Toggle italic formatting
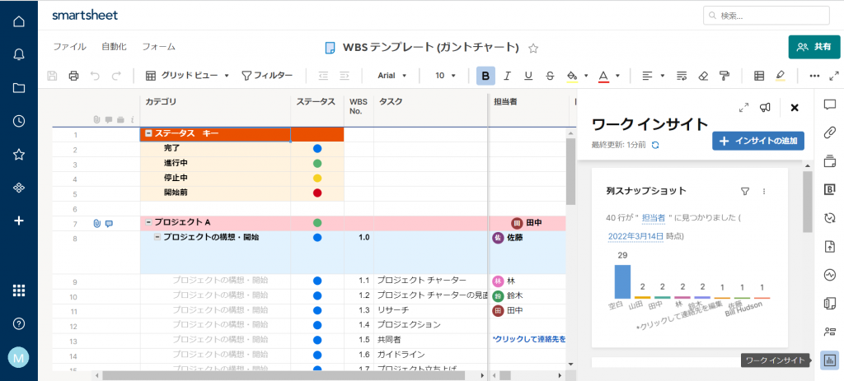Viewport: 844px width, 381px height. (x=507, y=76)
